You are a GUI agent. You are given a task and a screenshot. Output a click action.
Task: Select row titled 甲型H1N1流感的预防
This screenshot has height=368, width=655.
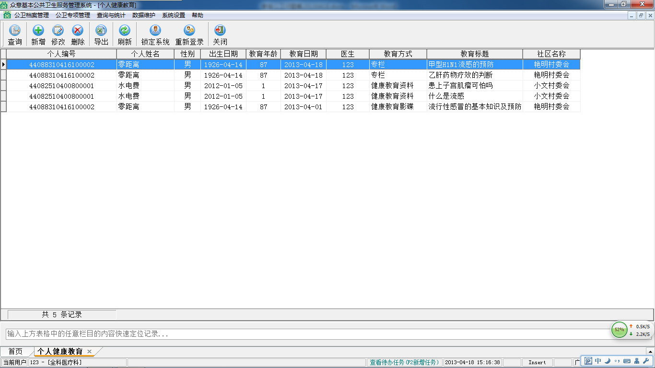coord(293,64)
